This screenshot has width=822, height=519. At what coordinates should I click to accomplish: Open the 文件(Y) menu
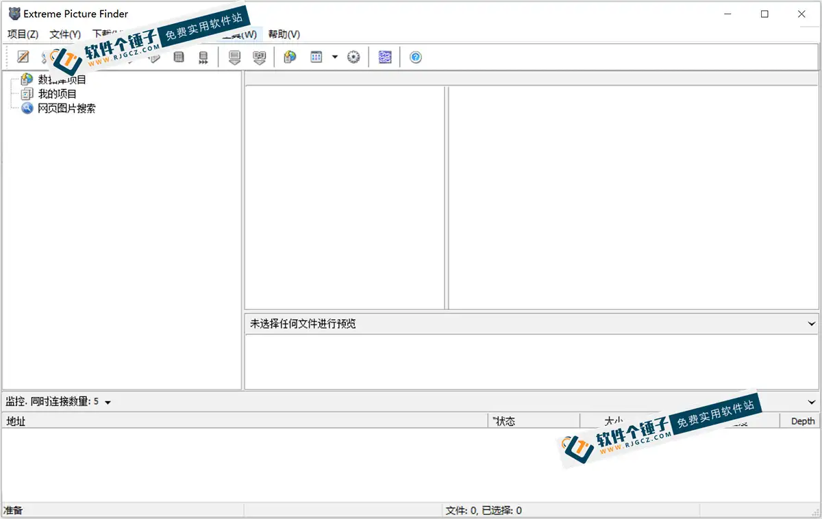[x=65, y=34]
